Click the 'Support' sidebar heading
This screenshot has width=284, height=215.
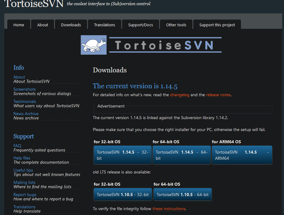pyautogui.click(x=24, y=137)
